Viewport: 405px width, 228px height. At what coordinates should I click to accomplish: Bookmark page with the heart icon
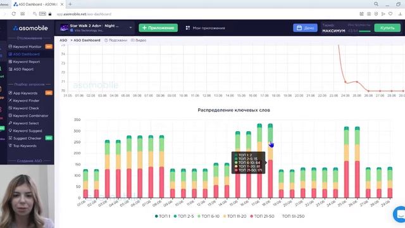coord(390,14)
